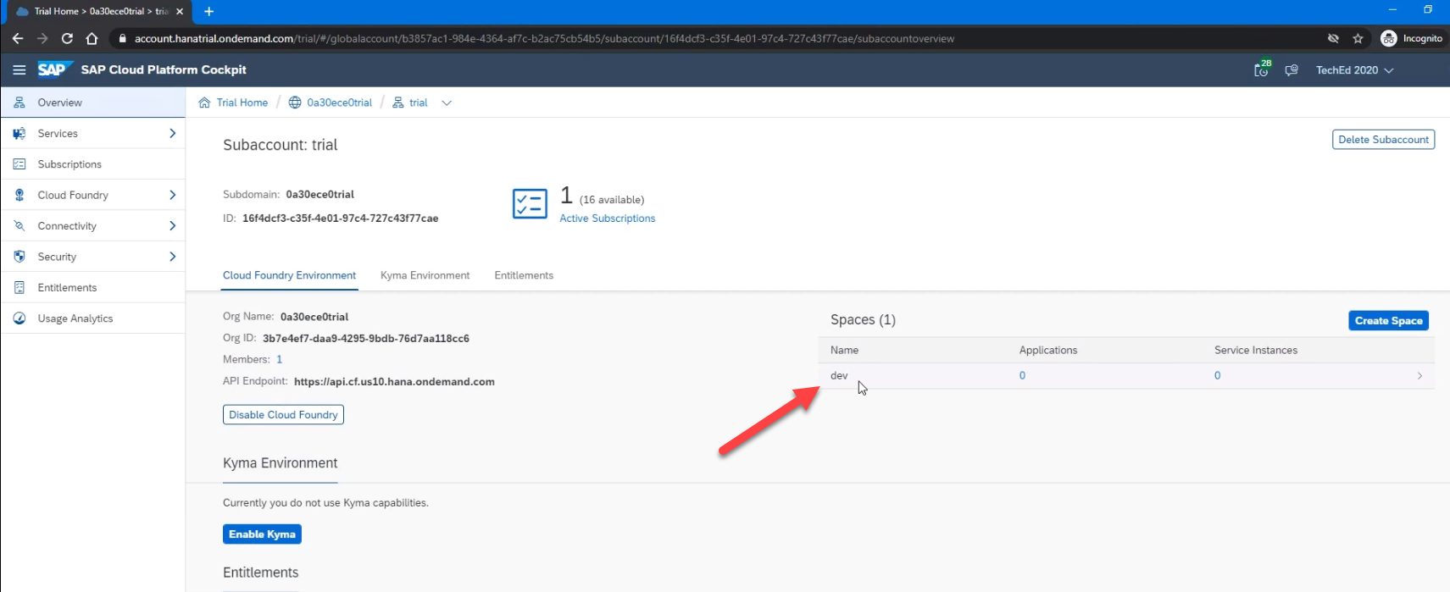Click the Usage Analytics sidebar icon
The image size is (1450, 592).
point(19,318)
